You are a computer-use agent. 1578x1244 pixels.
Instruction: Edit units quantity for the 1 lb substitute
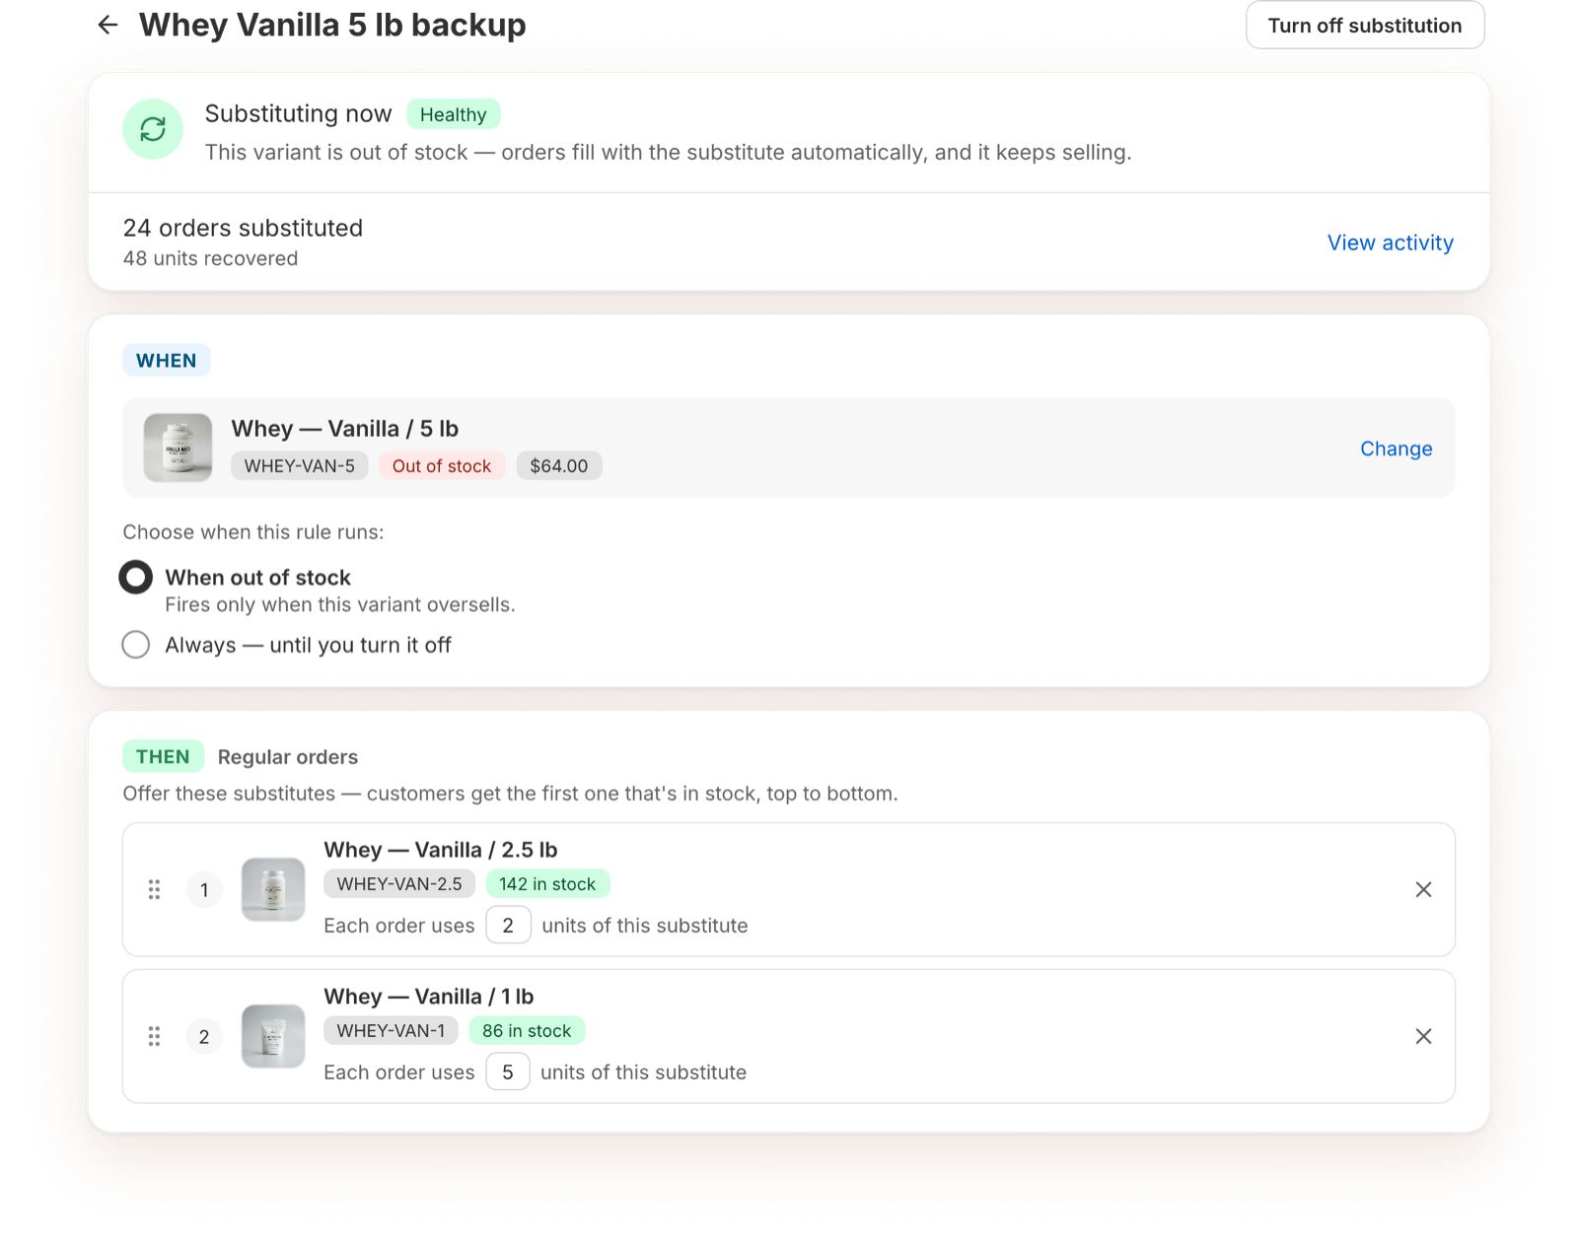[x=508, y=1072]
